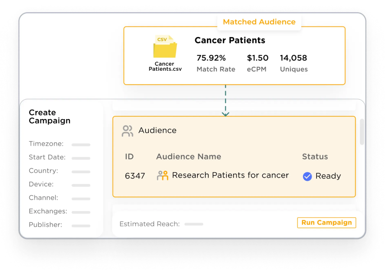This screenshot has height=276, width=385.
Task: Select the Matched Audience tab label
Action: (259, 22)
